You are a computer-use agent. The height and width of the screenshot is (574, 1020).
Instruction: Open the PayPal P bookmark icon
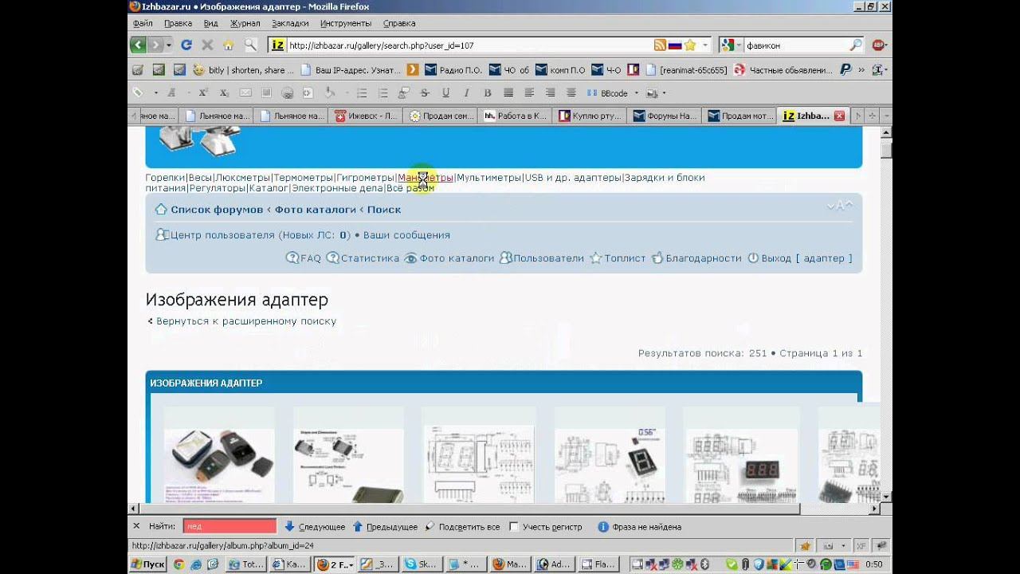845,70
